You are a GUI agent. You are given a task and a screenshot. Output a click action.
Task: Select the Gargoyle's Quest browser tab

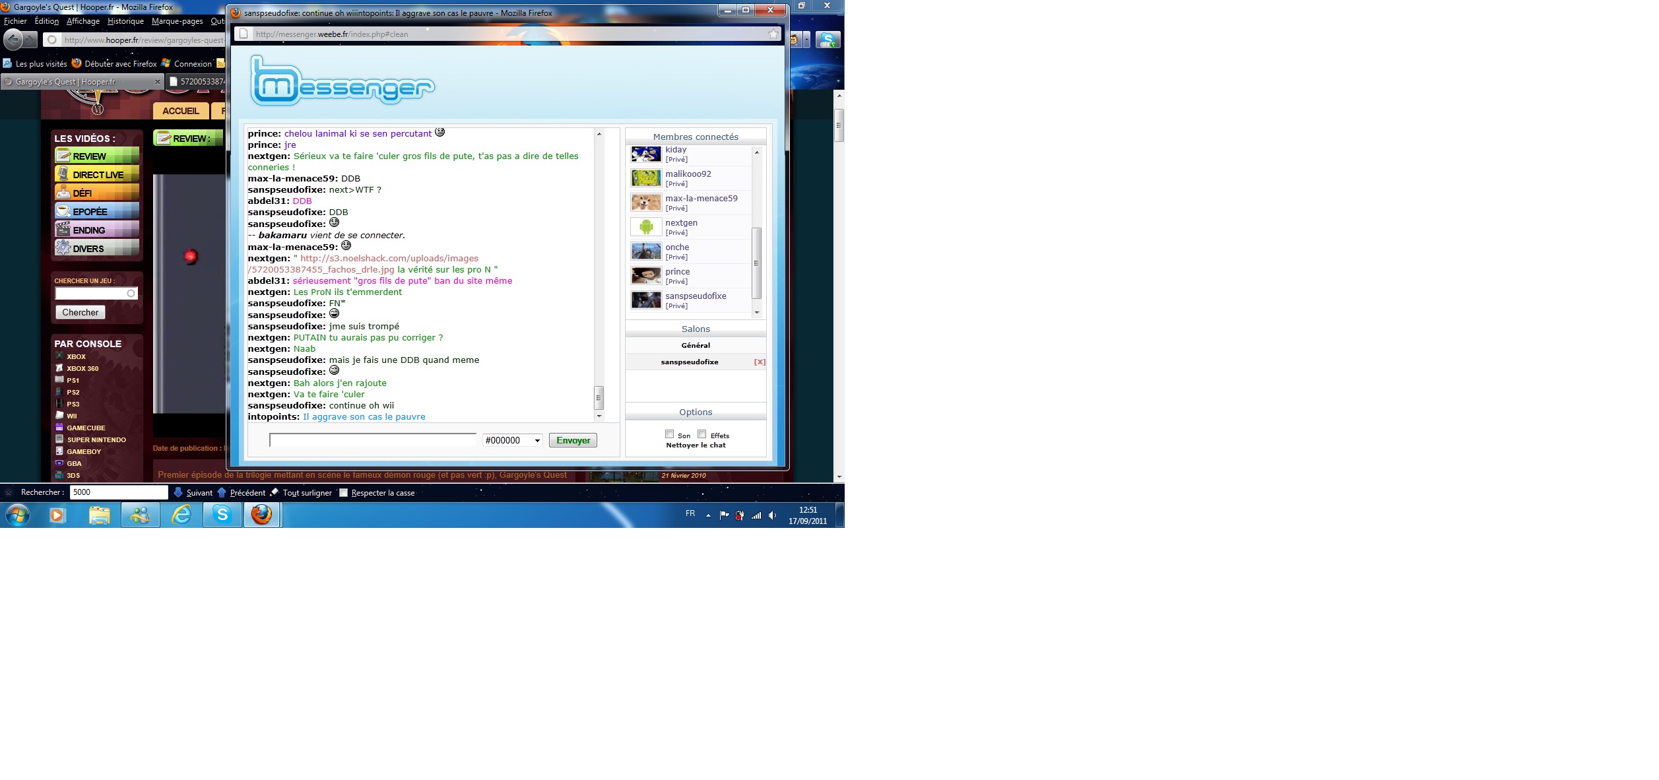click(82, 82)
